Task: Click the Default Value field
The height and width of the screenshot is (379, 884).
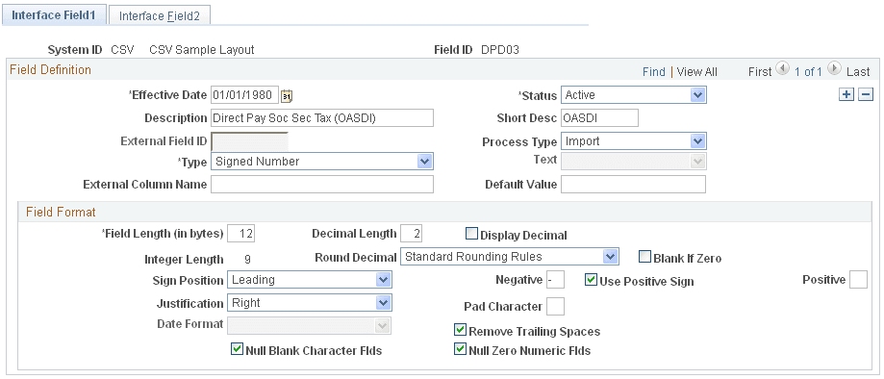Action: click(x=633, y=184)
